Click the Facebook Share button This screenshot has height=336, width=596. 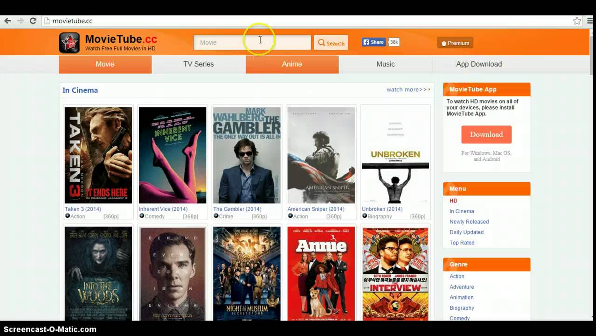(x=374, y=42)
